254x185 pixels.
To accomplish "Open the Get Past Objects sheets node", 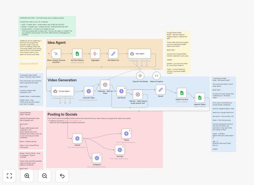I will point(77,54).
